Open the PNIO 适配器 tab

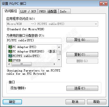[x=48, y=11]
